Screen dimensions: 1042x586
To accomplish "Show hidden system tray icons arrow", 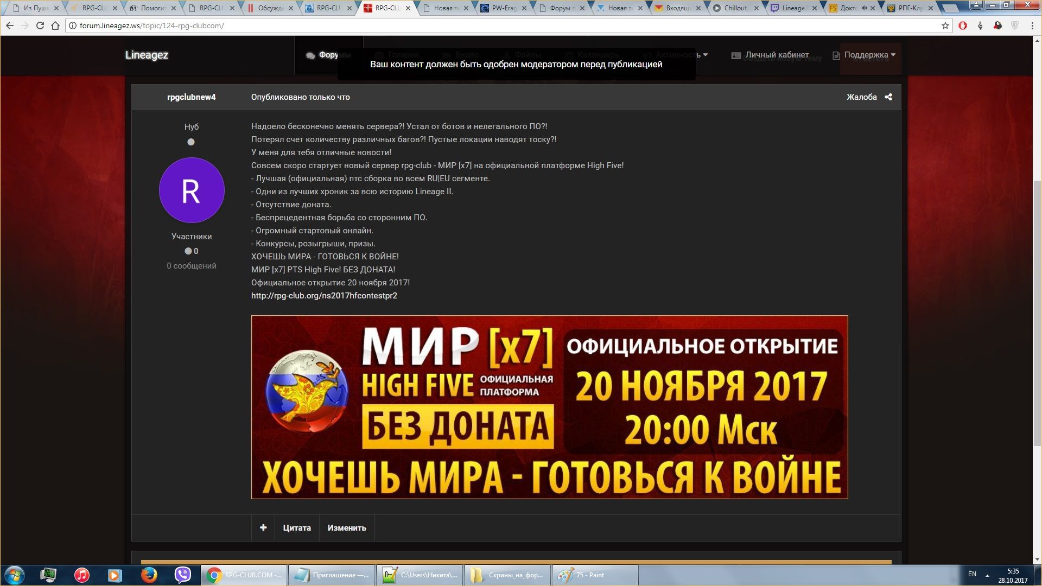I will click(x=987, y=575).
